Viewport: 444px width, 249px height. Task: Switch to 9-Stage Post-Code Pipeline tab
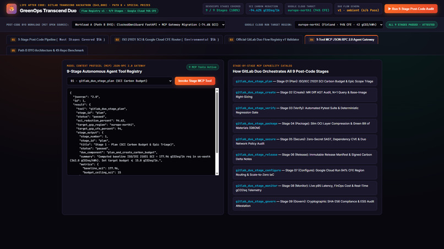pyautogui.click(x=58, y=40)
